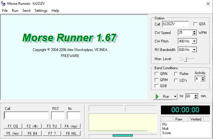This screenshot has height=139, width=213.
Task: Enable the QSK checkbox
Action: [195, 24]
